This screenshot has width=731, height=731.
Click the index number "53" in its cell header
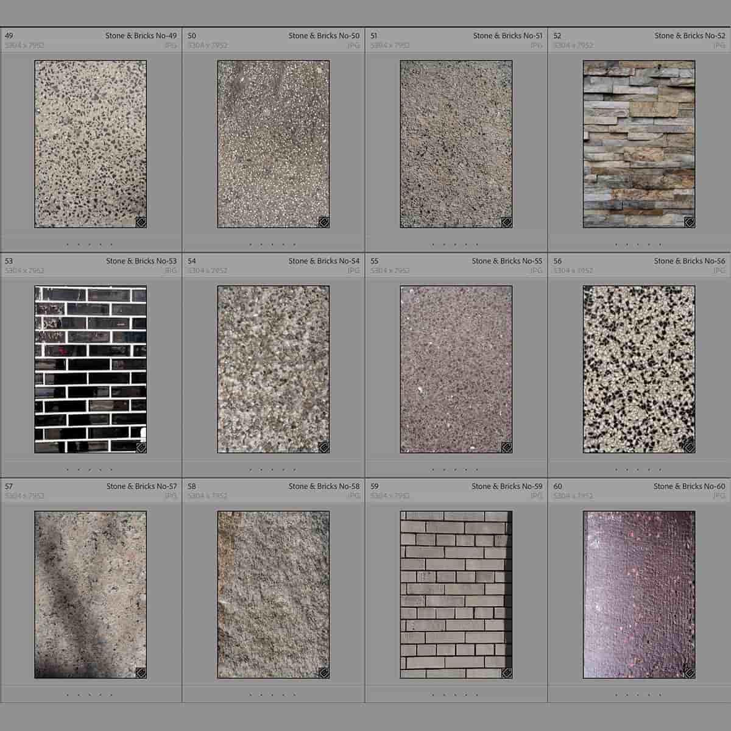9,261
